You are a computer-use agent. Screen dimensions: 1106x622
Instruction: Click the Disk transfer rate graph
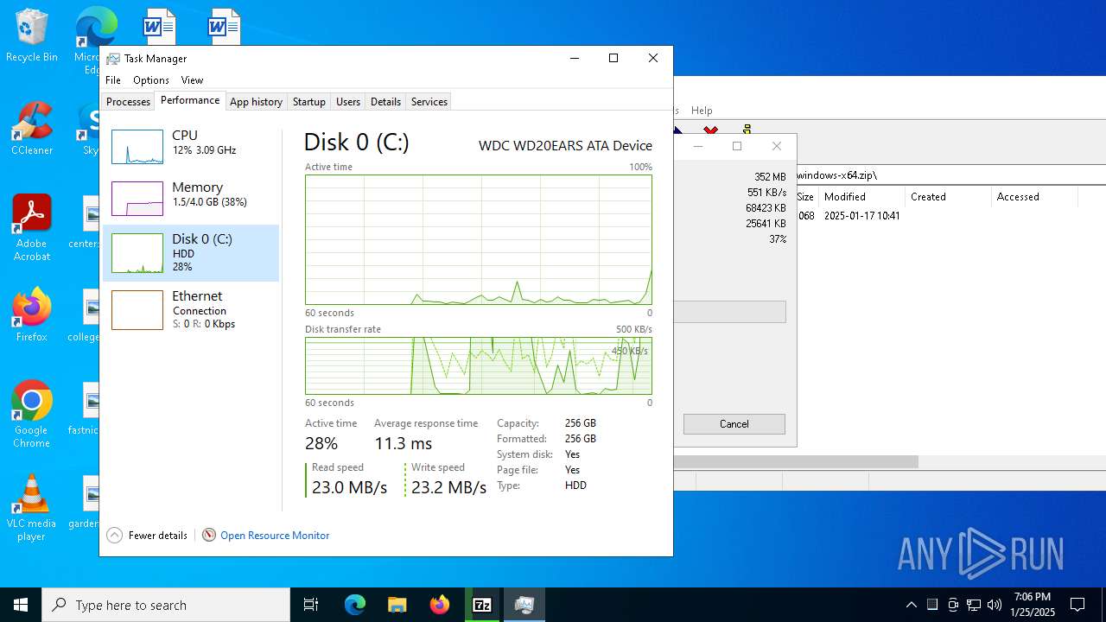(x=478, y=365)
